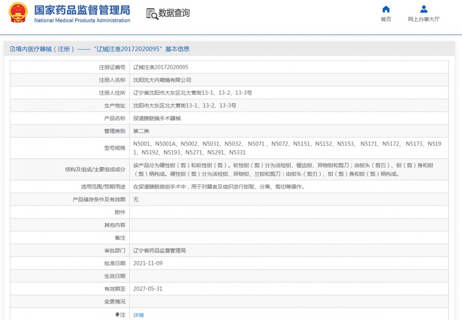Click the 变更情况 row label

pyautogui.click(x=115, y=302)
